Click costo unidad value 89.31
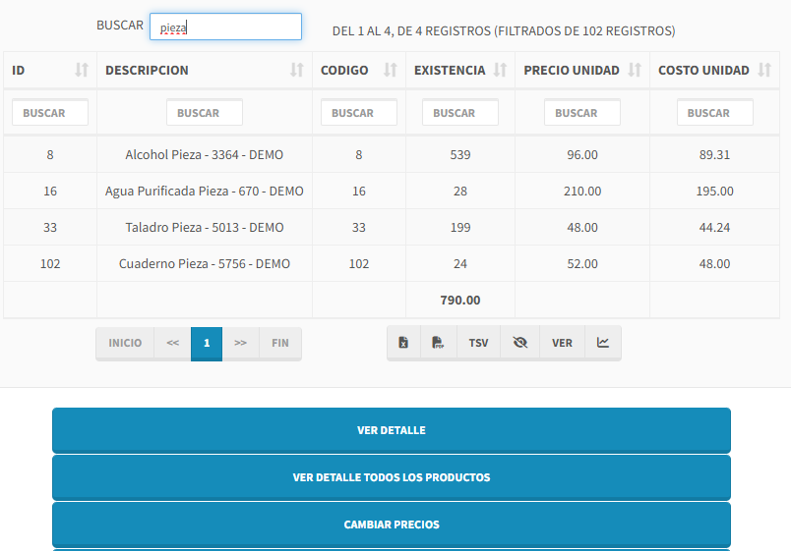The image size is (791, 551). click(x=714, y=154)
